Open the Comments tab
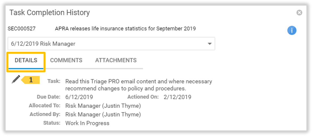Viewport: 312px width, 136px height. point(66,60)
